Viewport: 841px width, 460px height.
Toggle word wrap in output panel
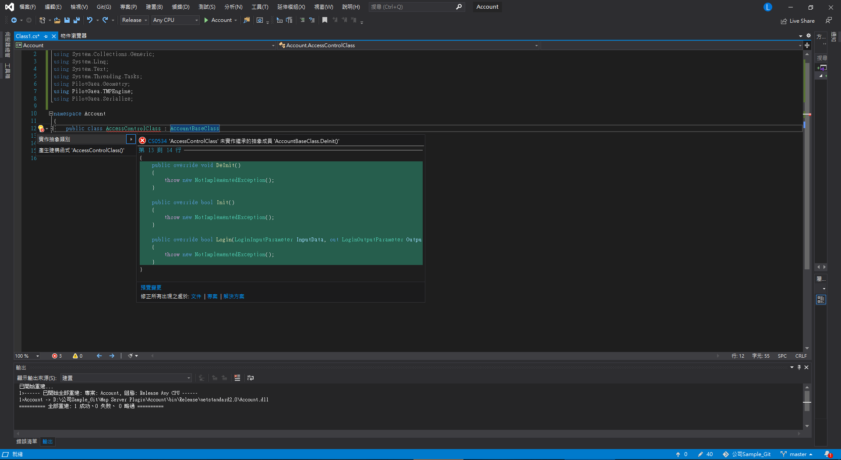(x=251, y=378)
